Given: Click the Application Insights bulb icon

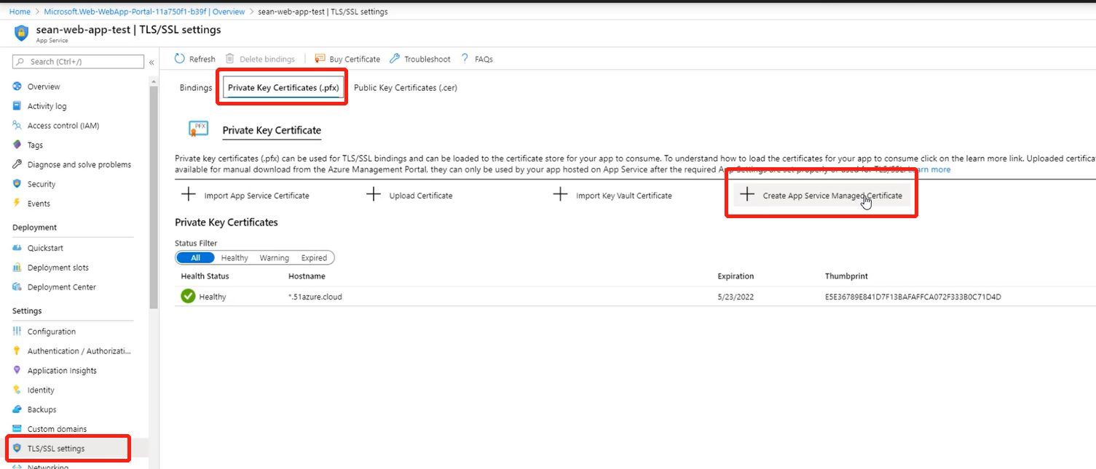Looking at the screenshot, I should [x=17, y=371].
